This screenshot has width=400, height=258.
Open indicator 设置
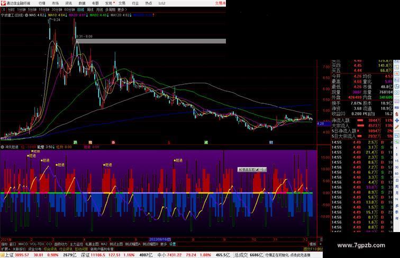click(x=172, y=244)
